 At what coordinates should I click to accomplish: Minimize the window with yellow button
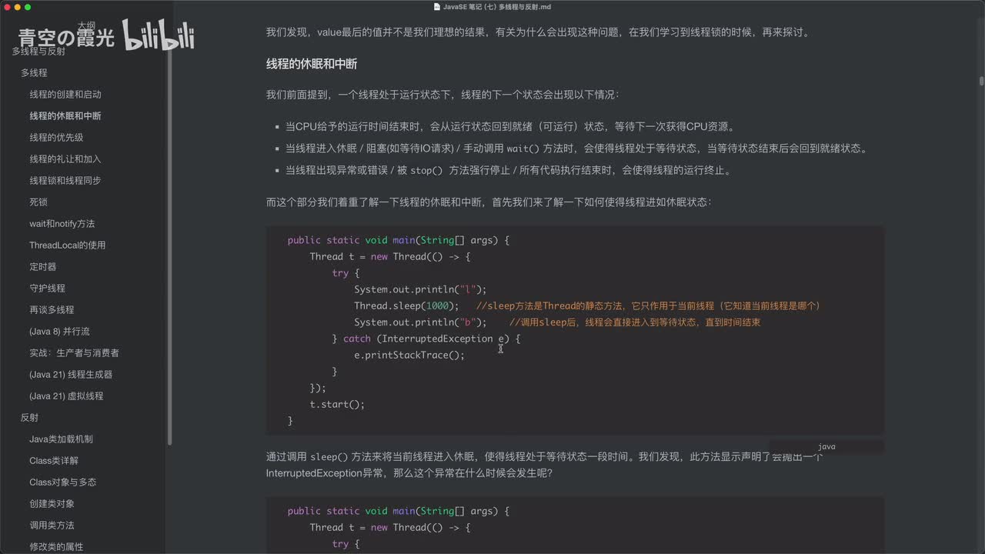pyautogui.click(x=17, y=7)
